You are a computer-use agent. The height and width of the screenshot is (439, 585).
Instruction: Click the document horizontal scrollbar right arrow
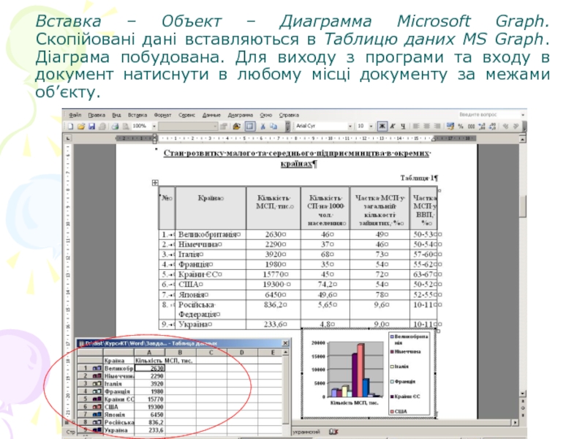(x=516, y=423)
